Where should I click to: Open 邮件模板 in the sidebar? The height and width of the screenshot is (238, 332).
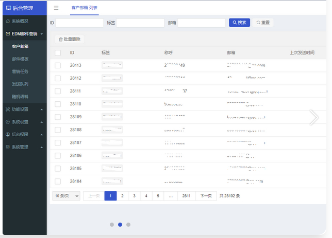[x=20, y=59]
